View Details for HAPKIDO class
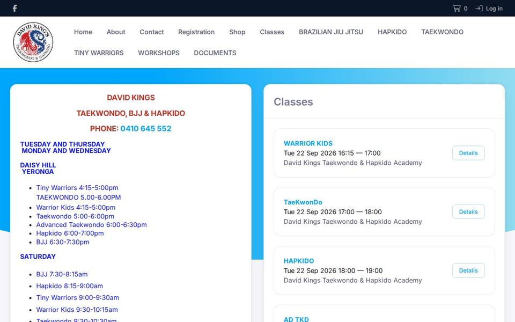Viewport: 515px width, 322px height. 468,270
